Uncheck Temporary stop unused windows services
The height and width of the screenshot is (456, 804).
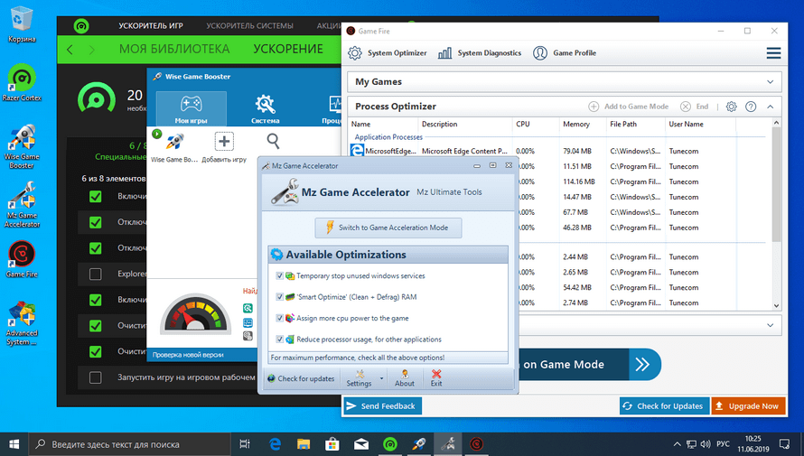pos(279,275)
